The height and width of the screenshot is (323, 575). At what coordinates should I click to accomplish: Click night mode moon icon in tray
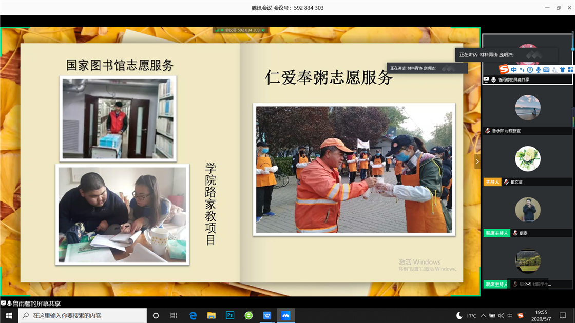coord(459,316)
